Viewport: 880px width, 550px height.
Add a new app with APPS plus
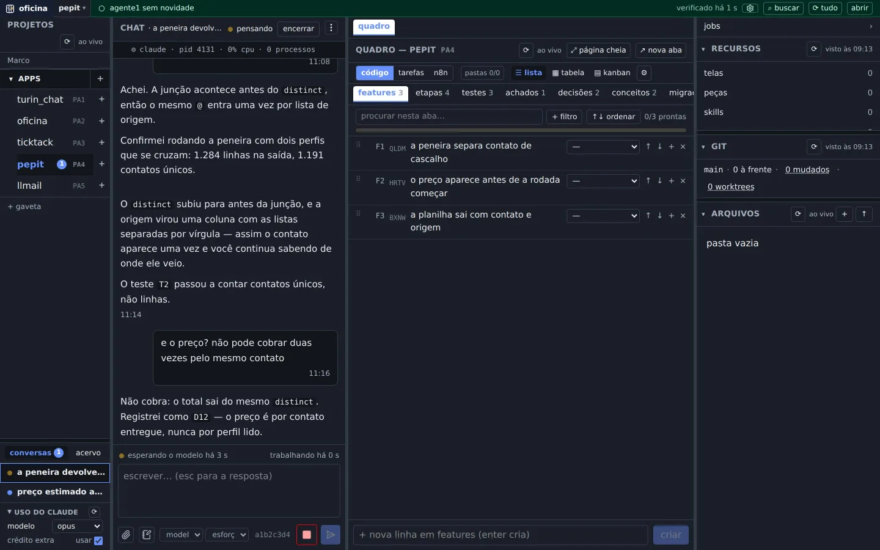click(x=100, y=79)
